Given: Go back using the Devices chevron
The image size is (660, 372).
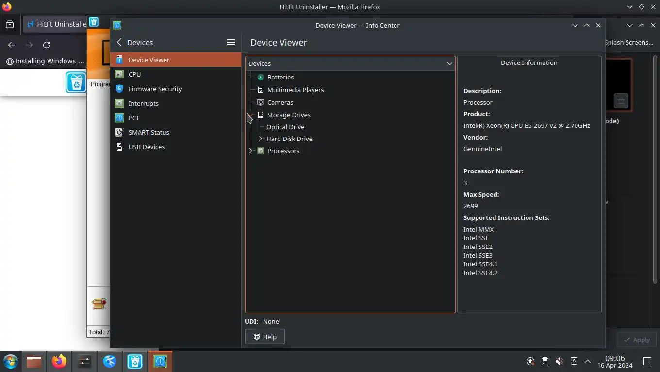Looking at the screenshot, I should coord(119,42).
